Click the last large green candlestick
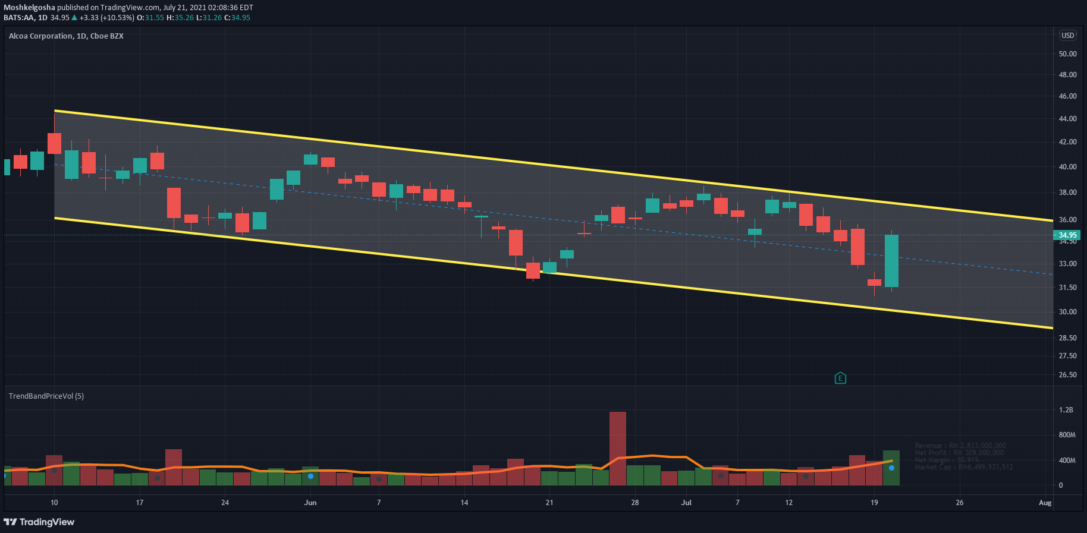The image size is (1087, 533). click(x=891, y=261)
